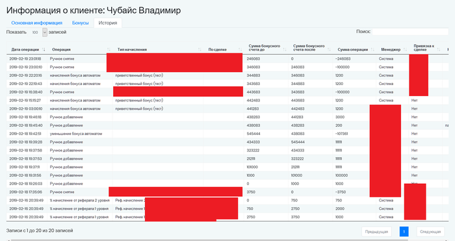Sort by По сделке column arrows
Image resolution: width=455 pixels, height=241 pixels.
(240, 49)
